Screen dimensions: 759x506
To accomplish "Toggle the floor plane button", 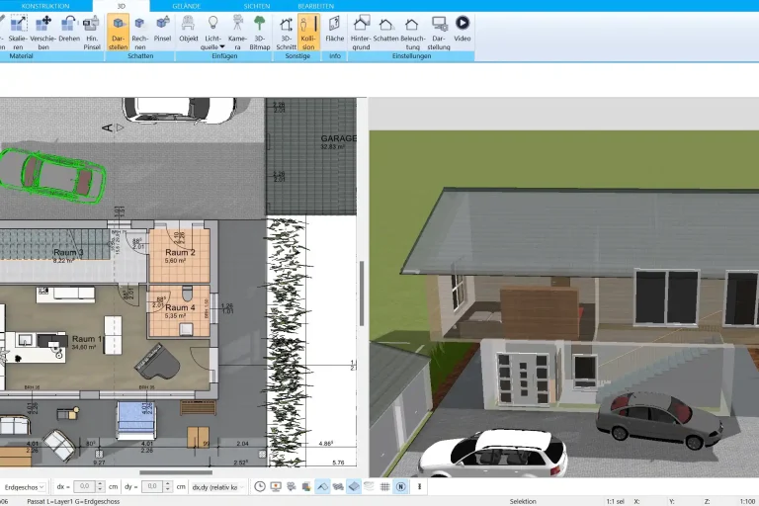I will (354, 486).
